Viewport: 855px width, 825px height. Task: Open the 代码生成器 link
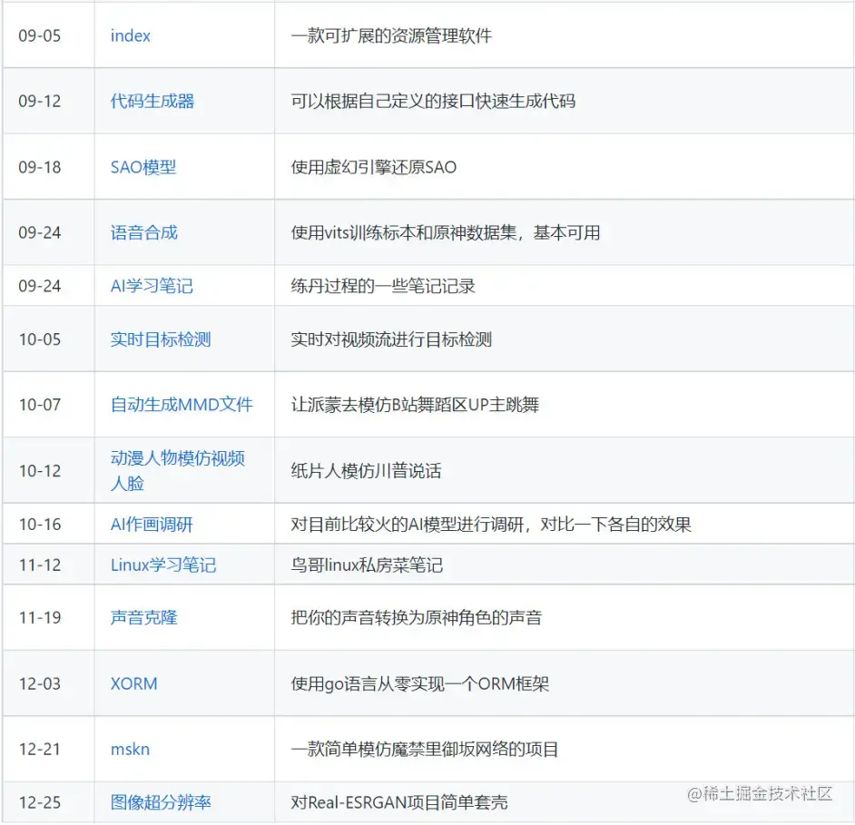151,102
